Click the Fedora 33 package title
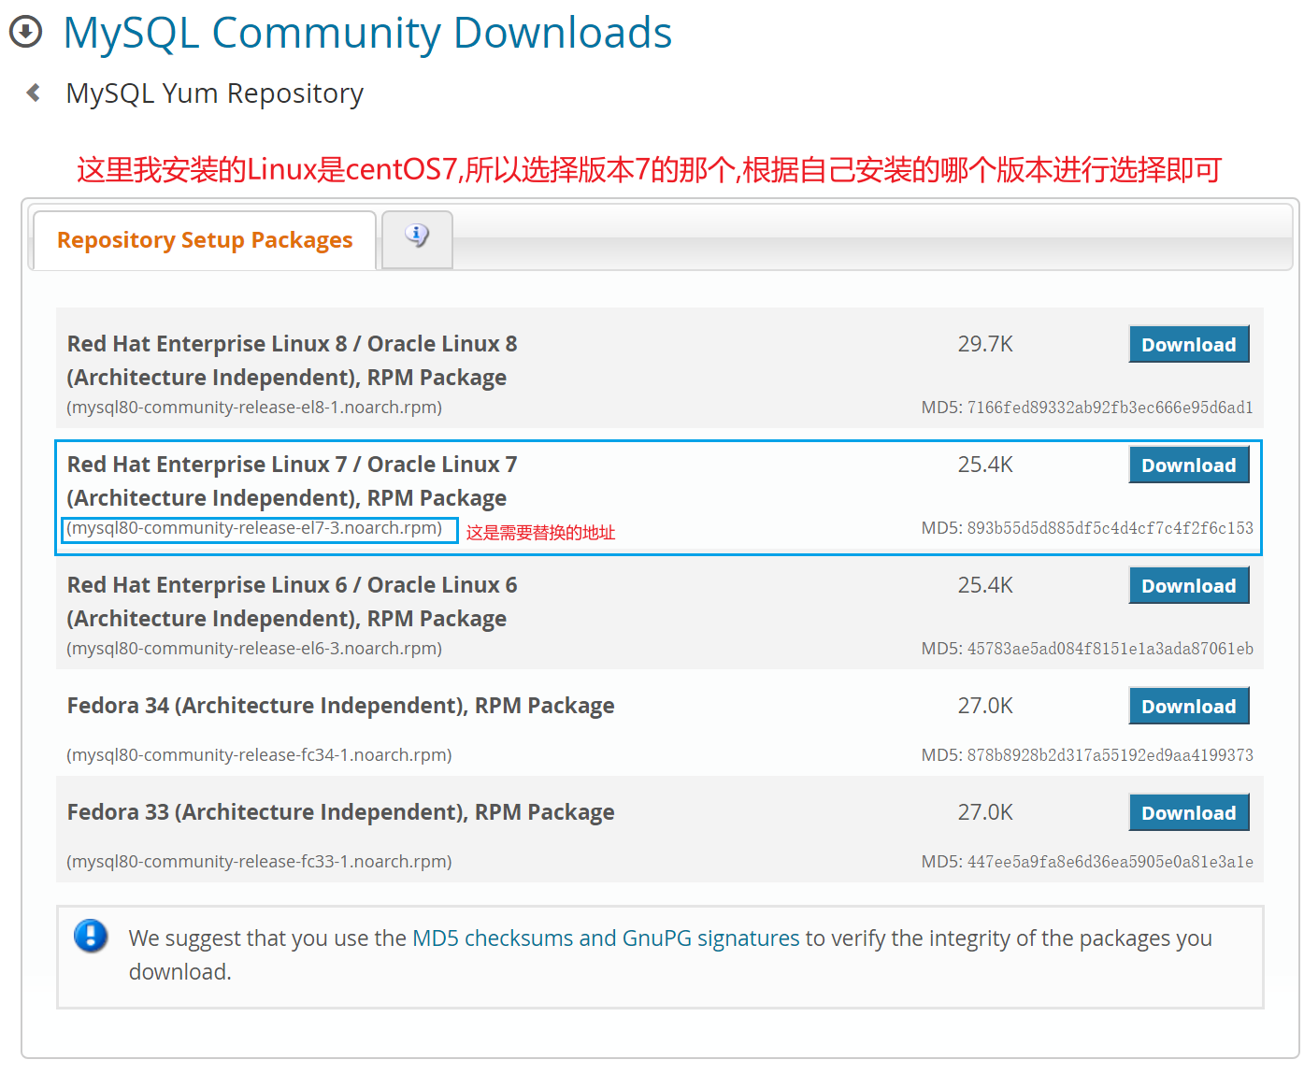 [x=340, y=812]
